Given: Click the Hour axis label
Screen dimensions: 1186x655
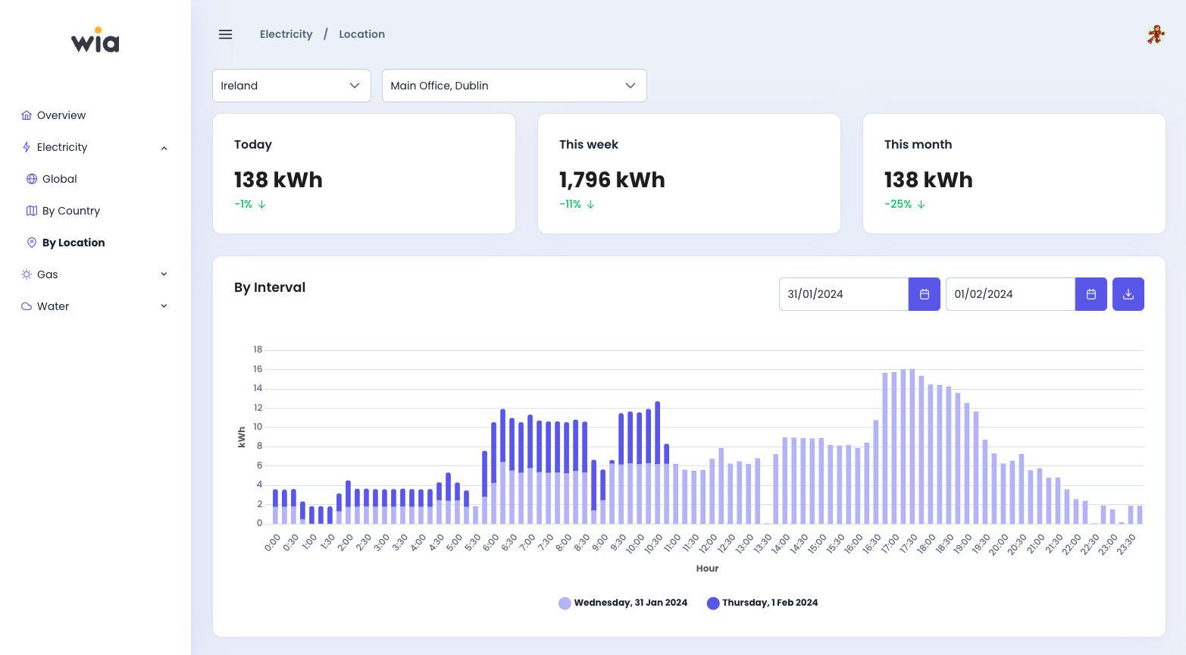Looking at the screenshot, I should 707,569.
